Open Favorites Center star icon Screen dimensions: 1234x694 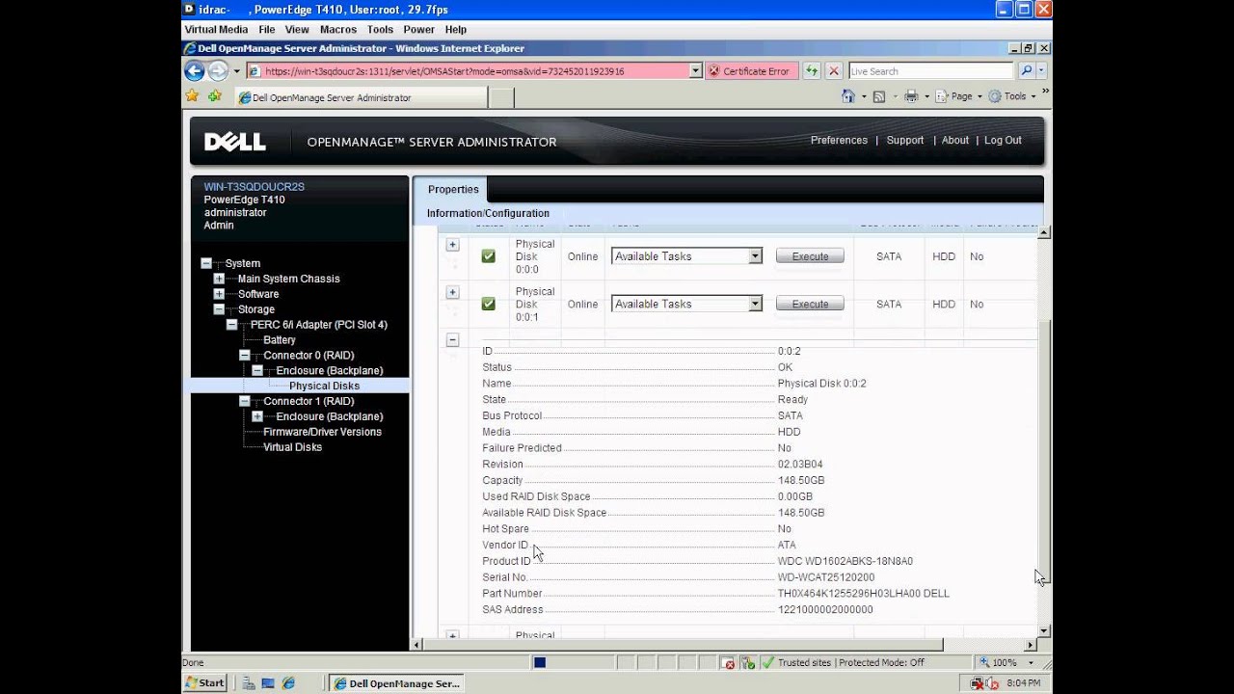pos(192,95)
